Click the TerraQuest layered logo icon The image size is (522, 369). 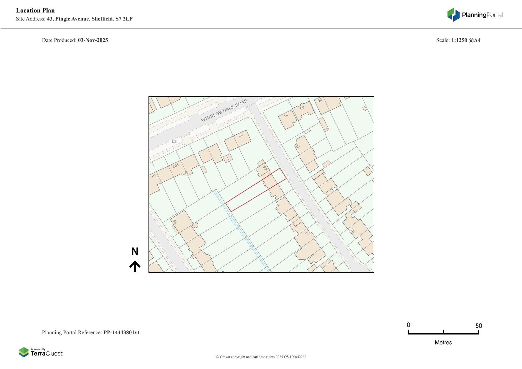click(24, 352)
